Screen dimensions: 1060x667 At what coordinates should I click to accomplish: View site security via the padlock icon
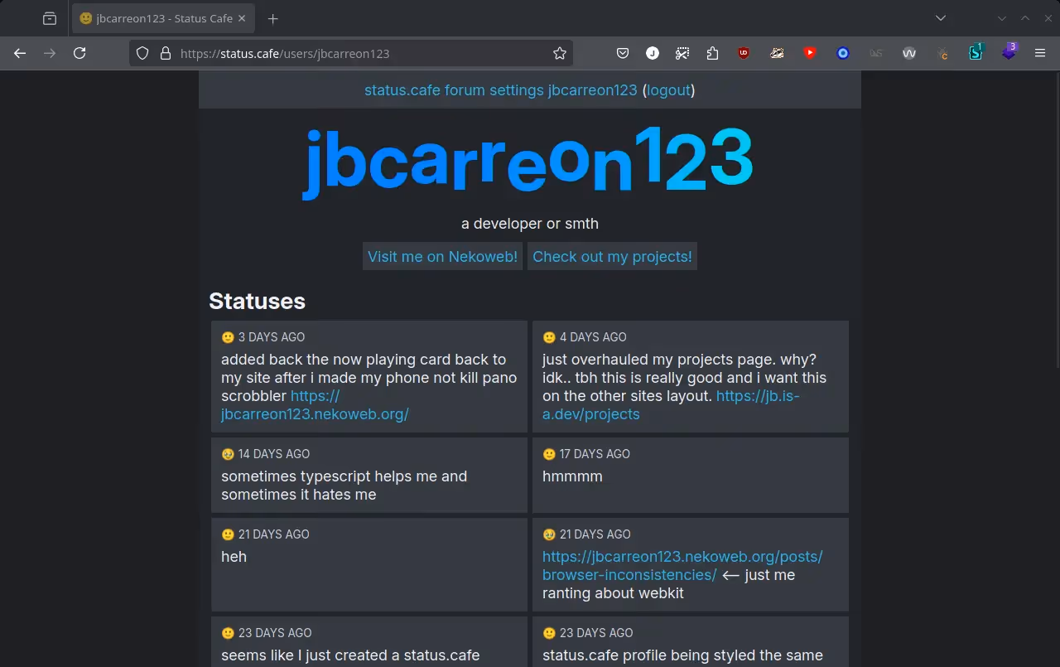point(166,52)
